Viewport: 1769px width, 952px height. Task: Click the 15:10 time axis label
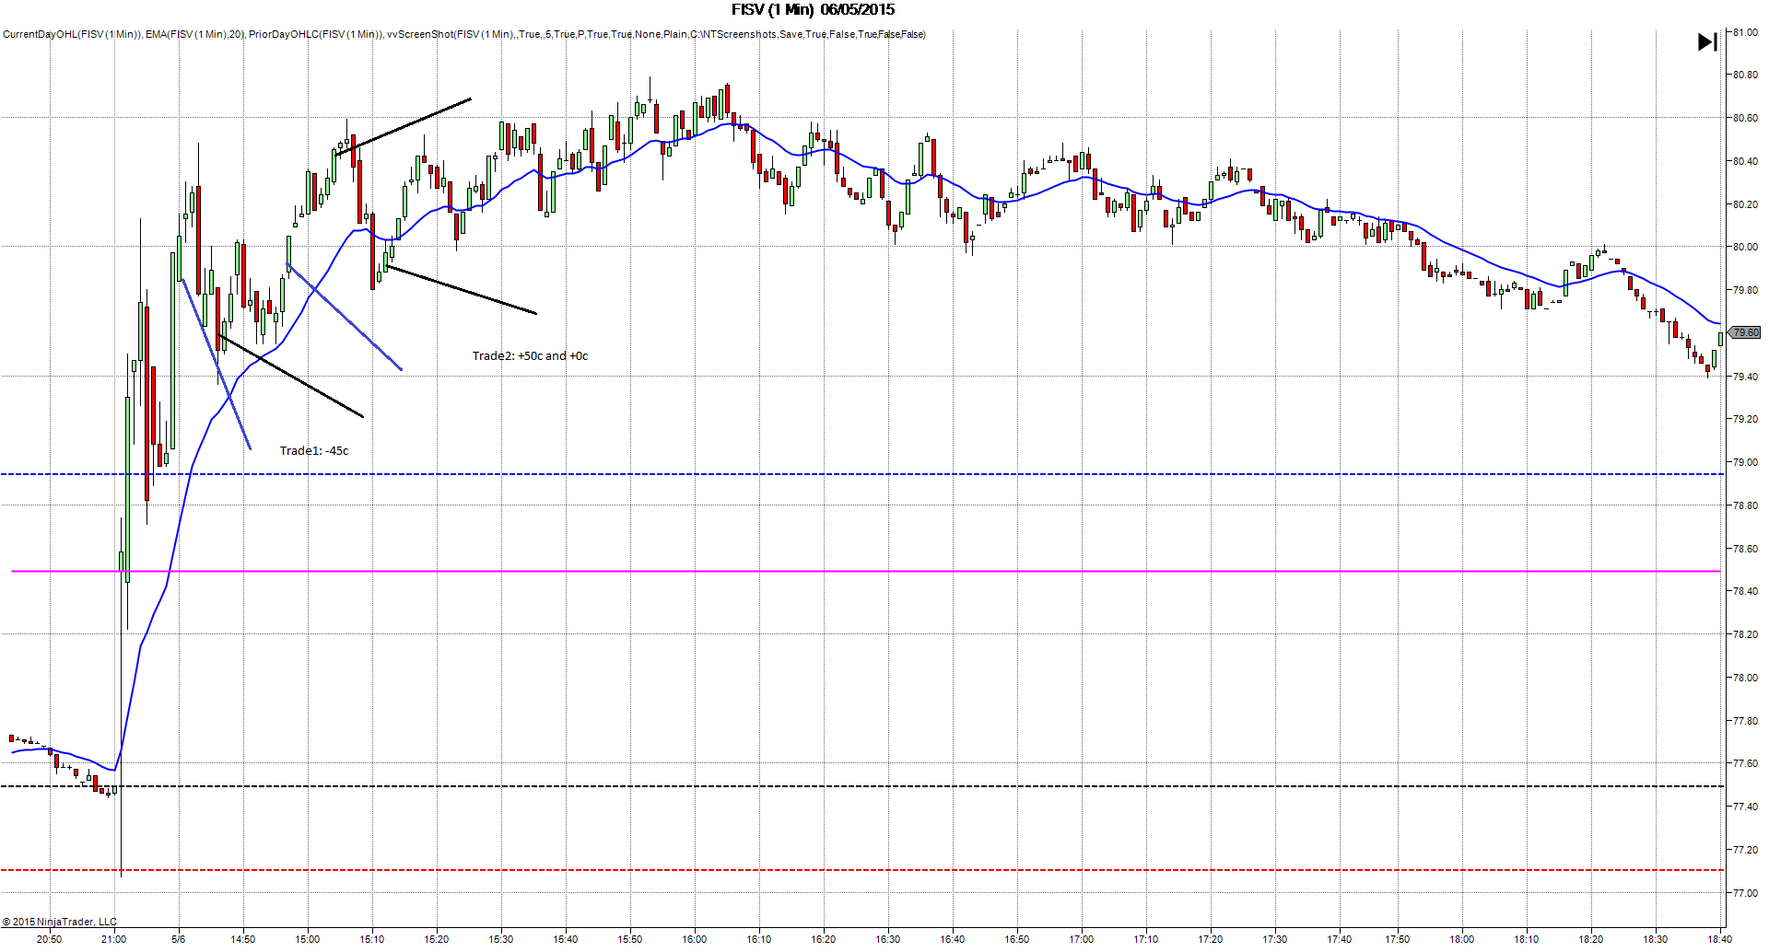click(x=372, y=939)
